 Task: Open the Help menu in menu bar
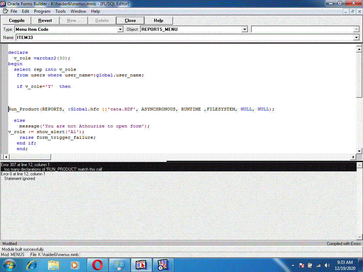click(95, 11)
